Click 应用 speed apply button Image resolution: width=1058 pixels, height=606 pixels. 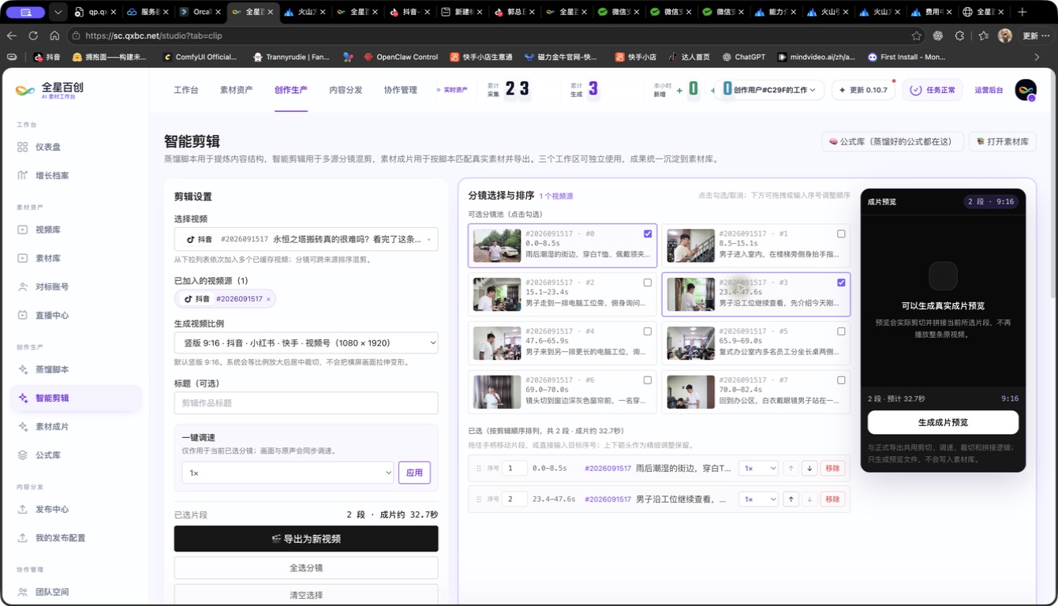coord(414,473)
